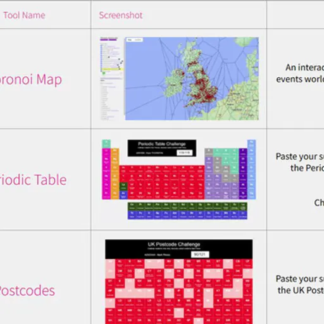The height and width of the screenshot is (324, 324).
Task: Click the purple bar atop Voronoi sidebar
Action: pyautogui.click(x=109, y=39)
